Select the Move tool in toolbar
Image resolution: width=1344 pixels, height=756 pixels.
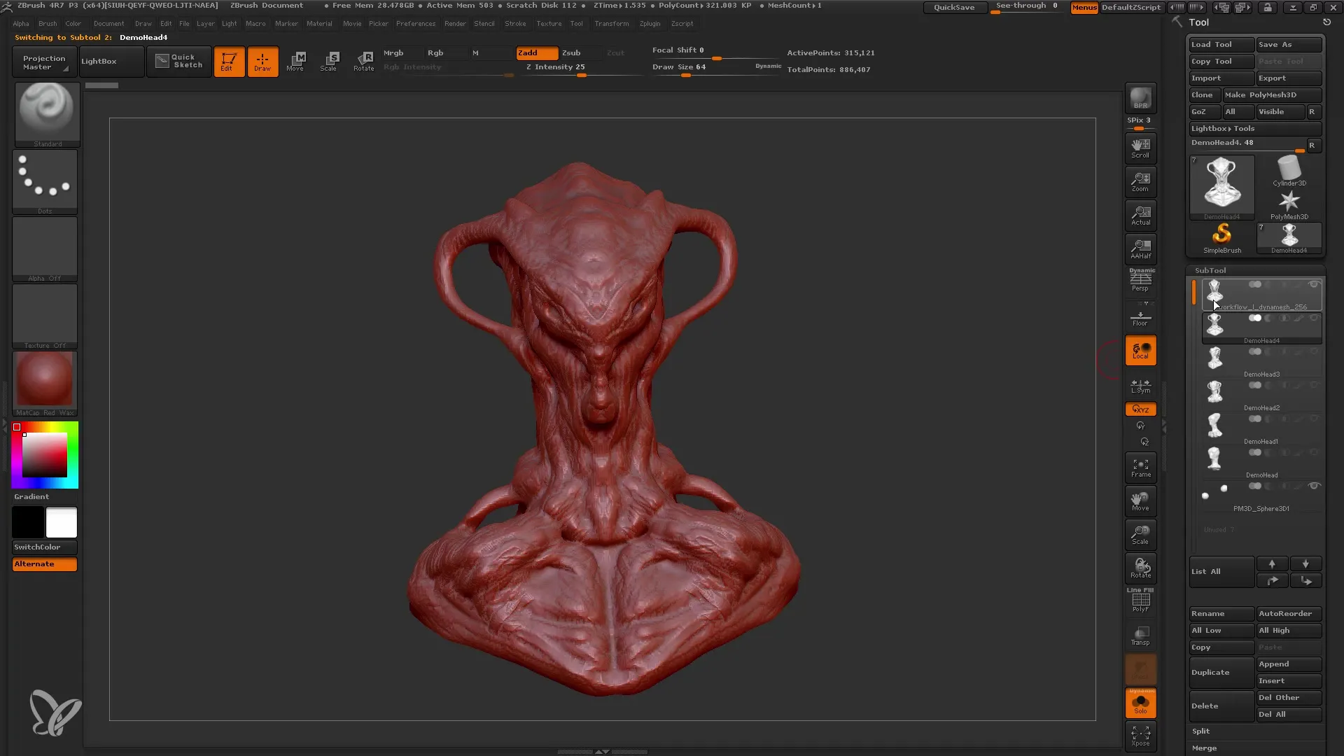[x=296, y=60]
